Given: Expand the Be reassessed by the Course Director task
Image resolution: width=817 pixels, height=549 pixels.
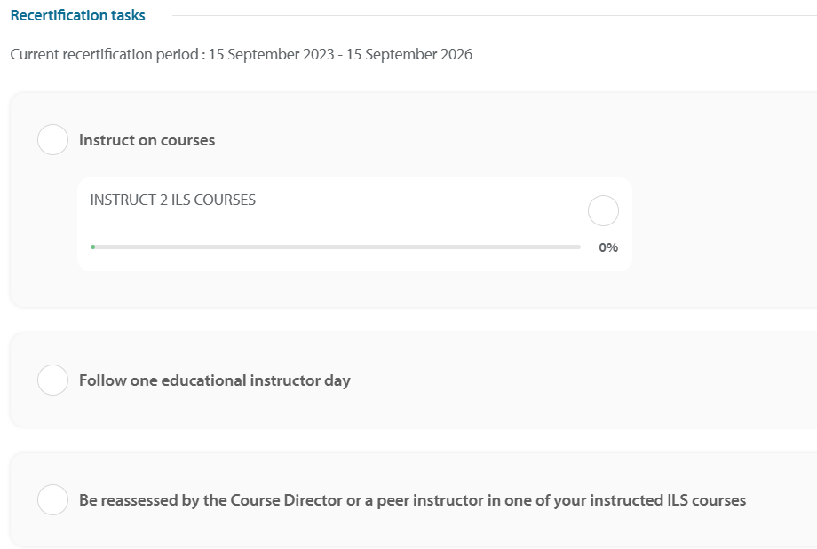Looking at the screenshot, I should pos(412,500).
